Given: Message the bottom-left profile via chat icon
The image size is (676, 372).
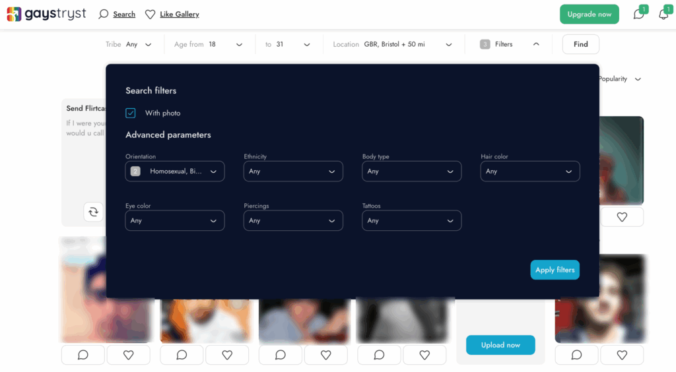Looking at the screenshot, I should (x=83, y=355).
